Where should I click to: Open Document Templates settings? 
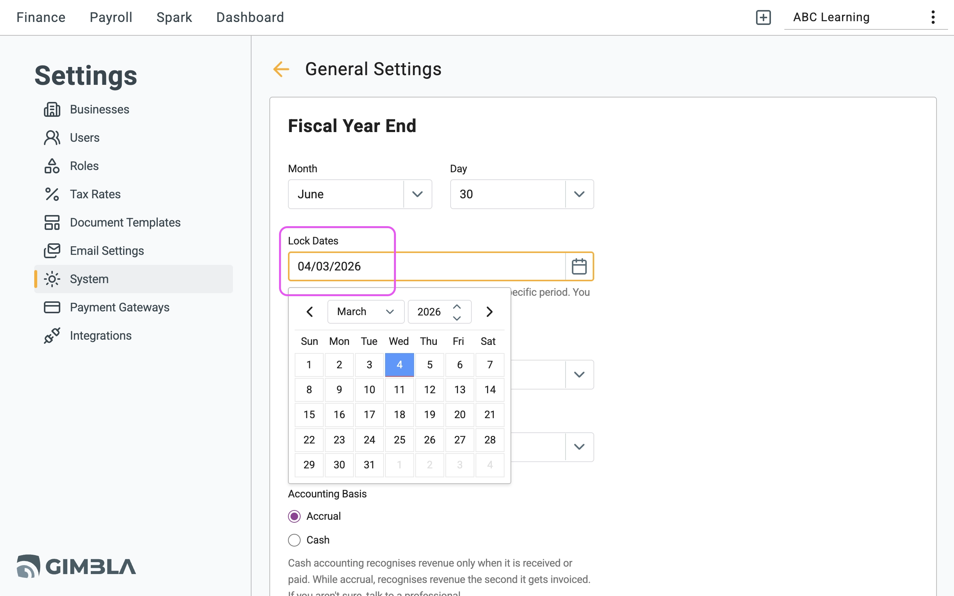pyautogui.click(x=125, y=222)
